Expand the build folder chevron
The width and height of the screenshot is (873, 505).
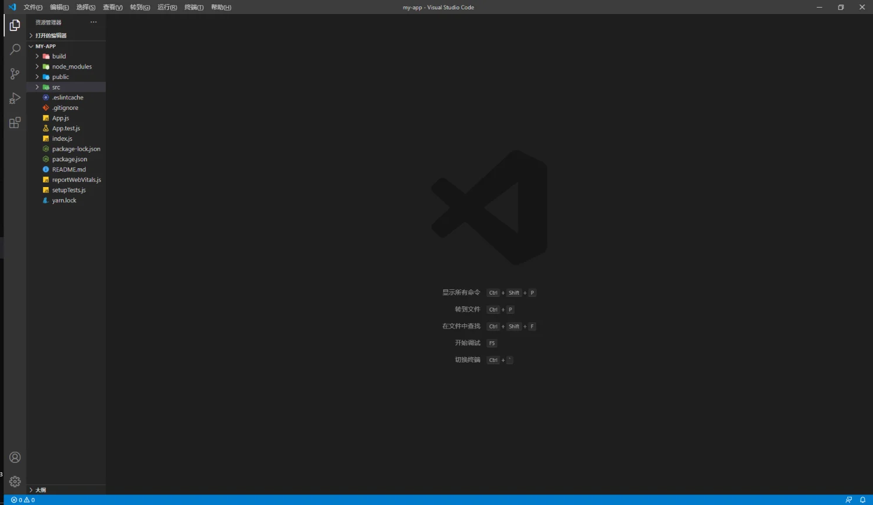37,56
